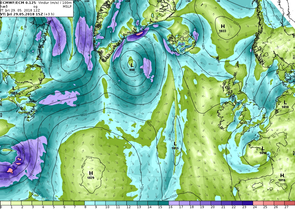Click the ECMWF/ECM 0.125 title text
Screen dimensions: 295x209
pos(18,3)
